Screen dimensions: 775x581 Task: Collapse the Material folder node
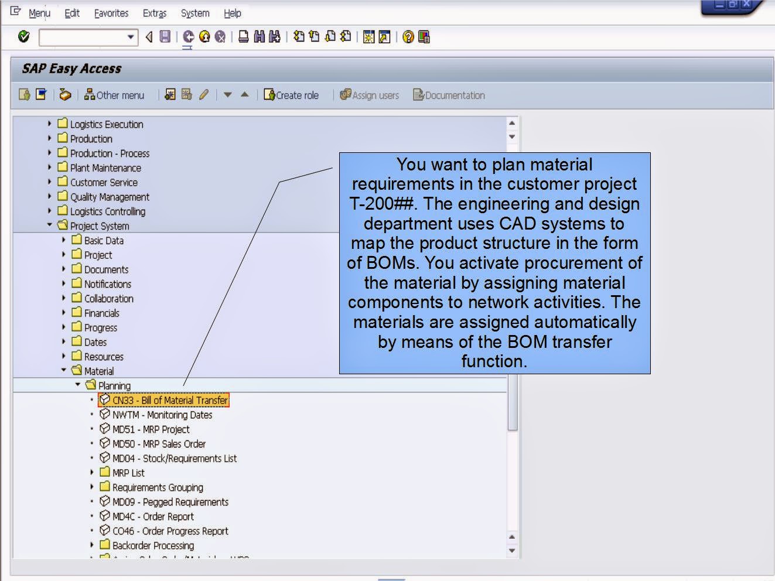(x=64, y=371)
